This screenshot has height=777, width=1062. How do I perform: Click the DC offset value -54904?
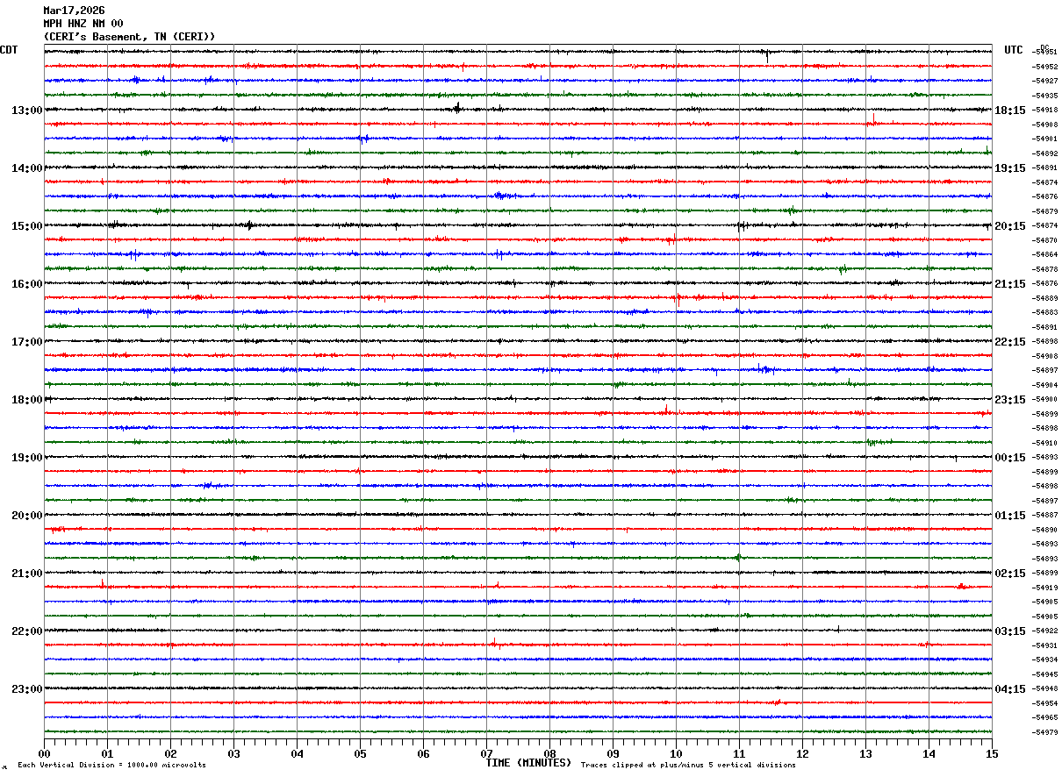point(1044,385)
